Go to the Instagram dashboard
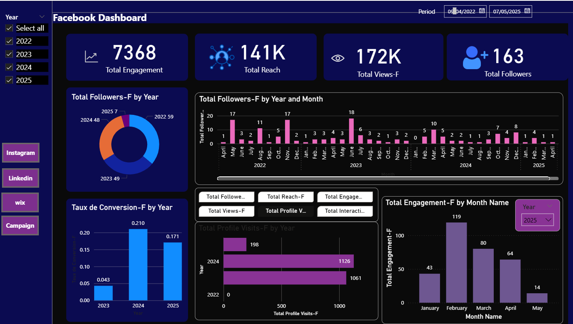Screen dimensions: 573x324 pyautogui.click(x=21, y=153)
